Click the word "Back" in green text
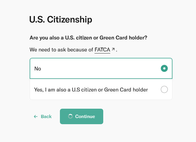The width and height of the screenshot is (196, 142). [x=46, y=117]
